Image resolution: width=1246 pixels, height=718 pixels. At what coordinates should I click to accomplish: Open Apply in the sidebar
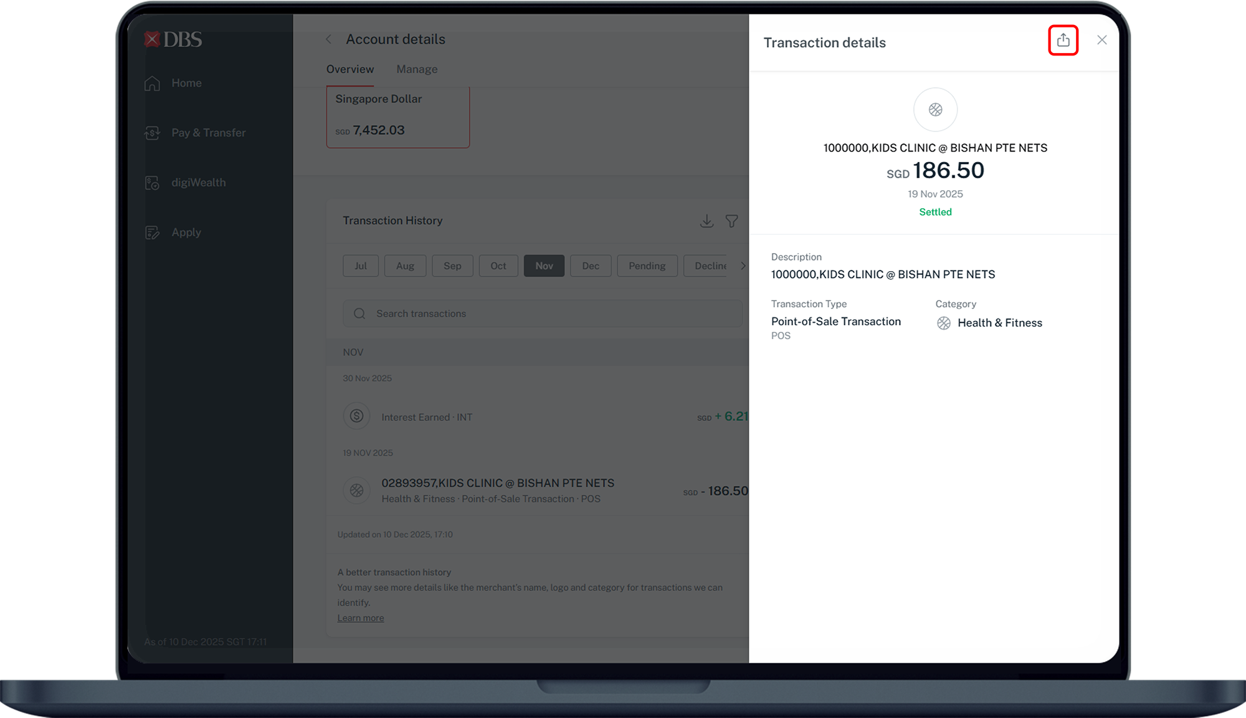(x=186, y=232)
